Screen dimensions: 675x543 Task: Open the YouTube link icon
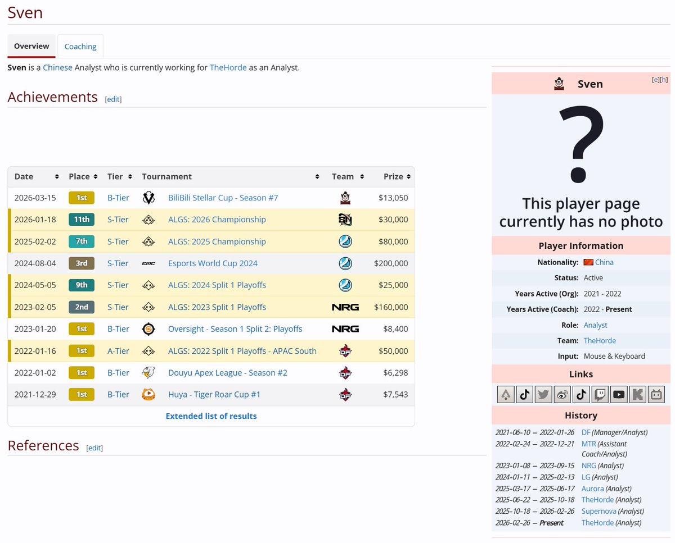(x=619, y=395)
